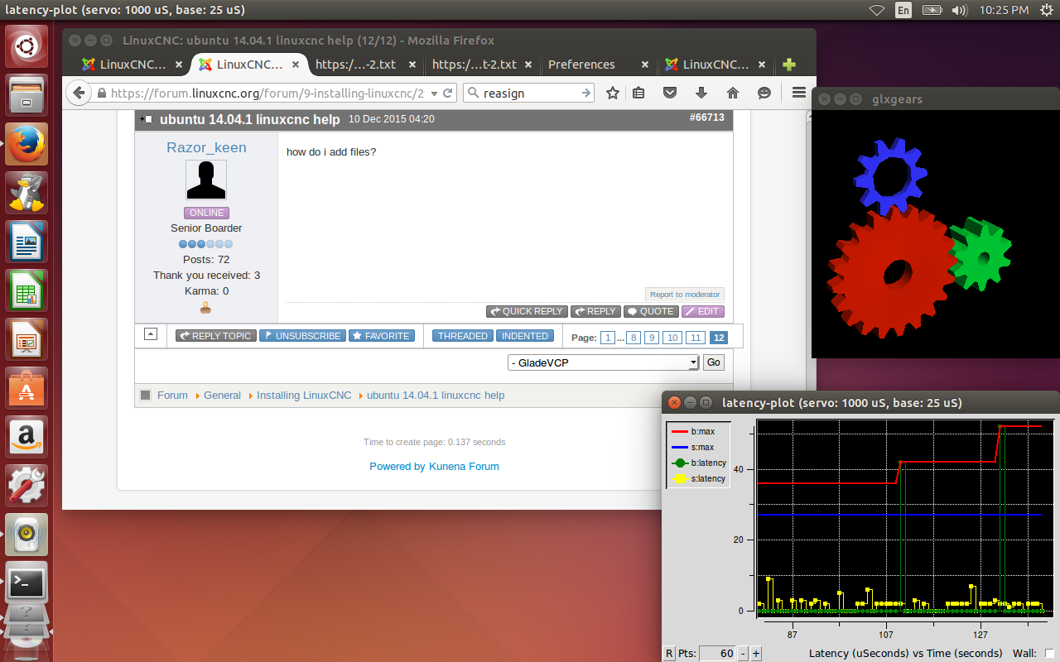This screenshot has width=1060, height=662.
Task: Launch Firefox from the dock
Action: (x=26, y=144)
